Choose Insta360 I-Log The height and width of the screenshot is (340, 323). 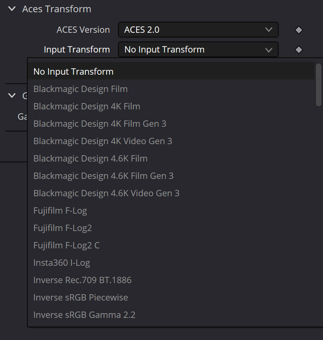click(x=171, y=263)
